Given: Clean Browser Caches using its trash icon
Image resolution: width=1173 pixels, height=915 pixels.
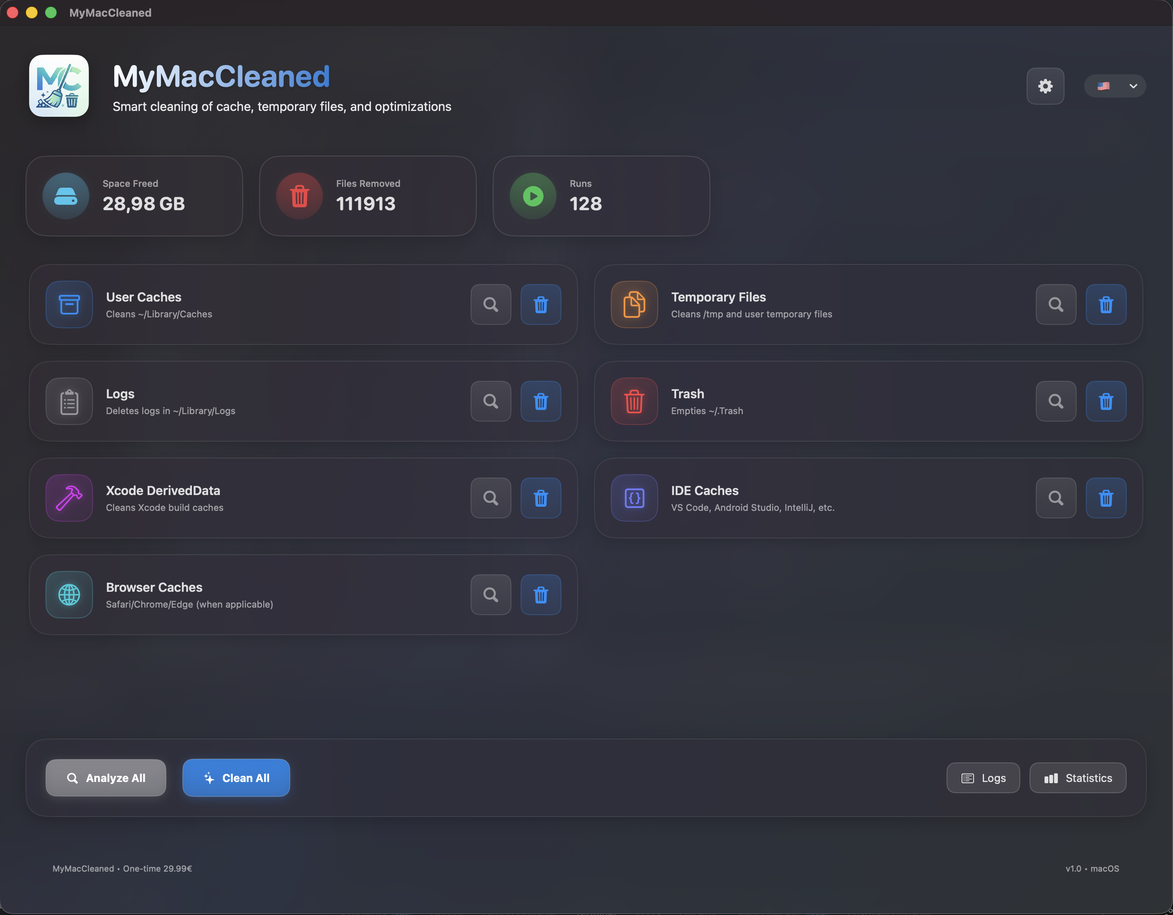Looking at the screenshot, I should click(540, 594).
